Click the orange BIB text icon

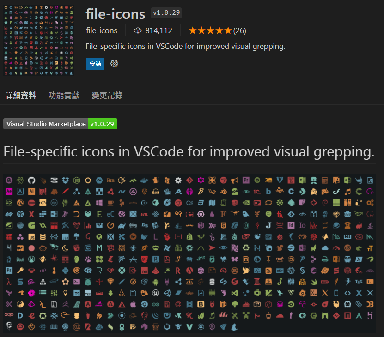pyautogui.click(x=110, y=181)
